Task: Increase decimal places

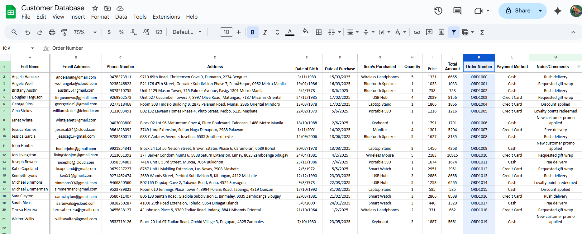Action: pyautogui.click(x=146, y=32)
